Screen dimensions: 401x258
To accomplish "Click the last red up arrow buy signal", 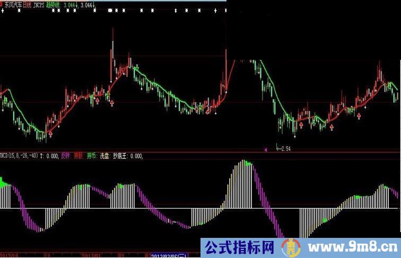I will pos(360,115).
